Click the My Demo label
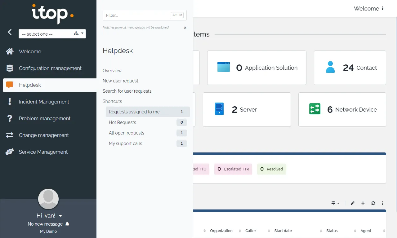This screenshot has width=397, height=238. pos(48,231)
